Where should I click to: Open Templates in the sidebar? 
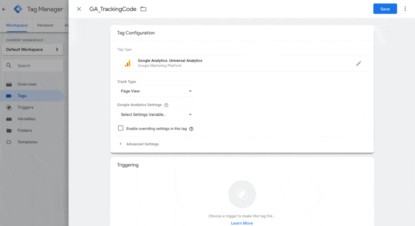(28, 142)
